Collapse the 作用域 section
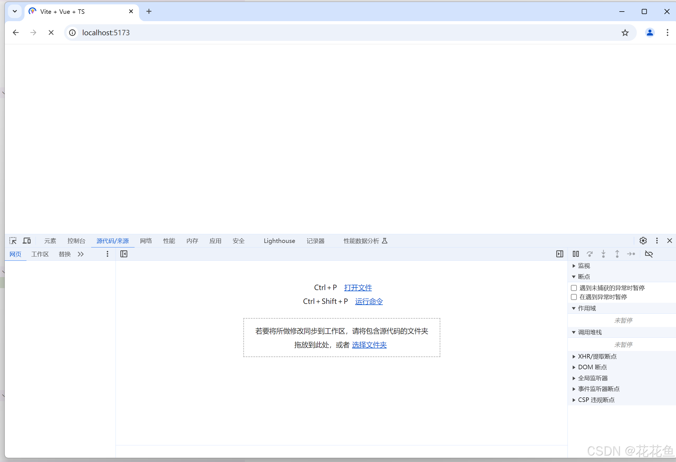The height and width of the screenshot is (462, 676). coord(622,308)
